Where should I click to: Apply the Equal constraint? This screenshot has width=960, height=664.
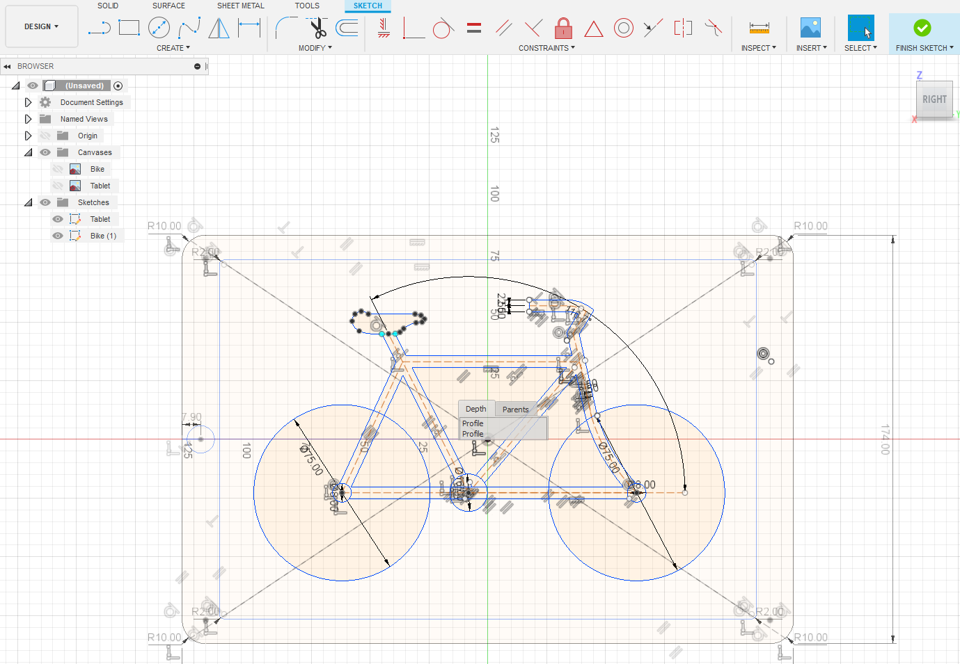click(474, 29)
